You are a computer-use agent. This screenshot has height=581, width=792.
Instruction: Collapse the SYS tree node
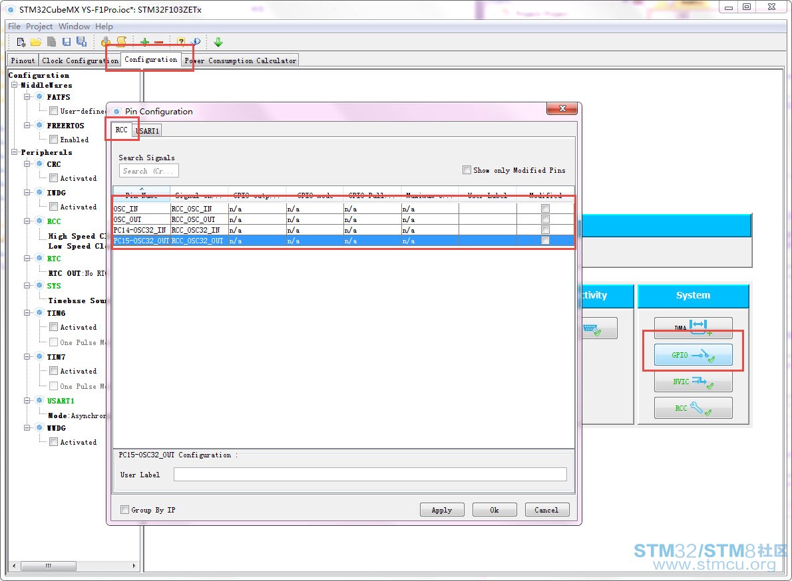[x=27, y=285]
